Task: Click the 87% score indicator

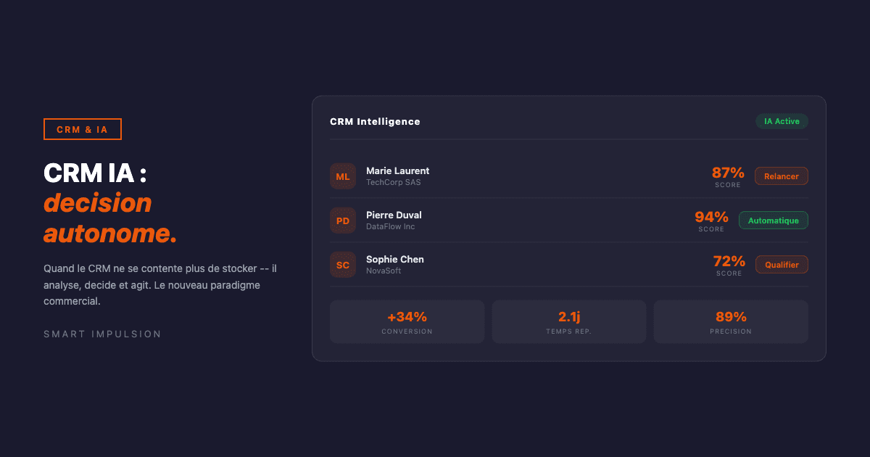Action: click(x=727, y=173)
